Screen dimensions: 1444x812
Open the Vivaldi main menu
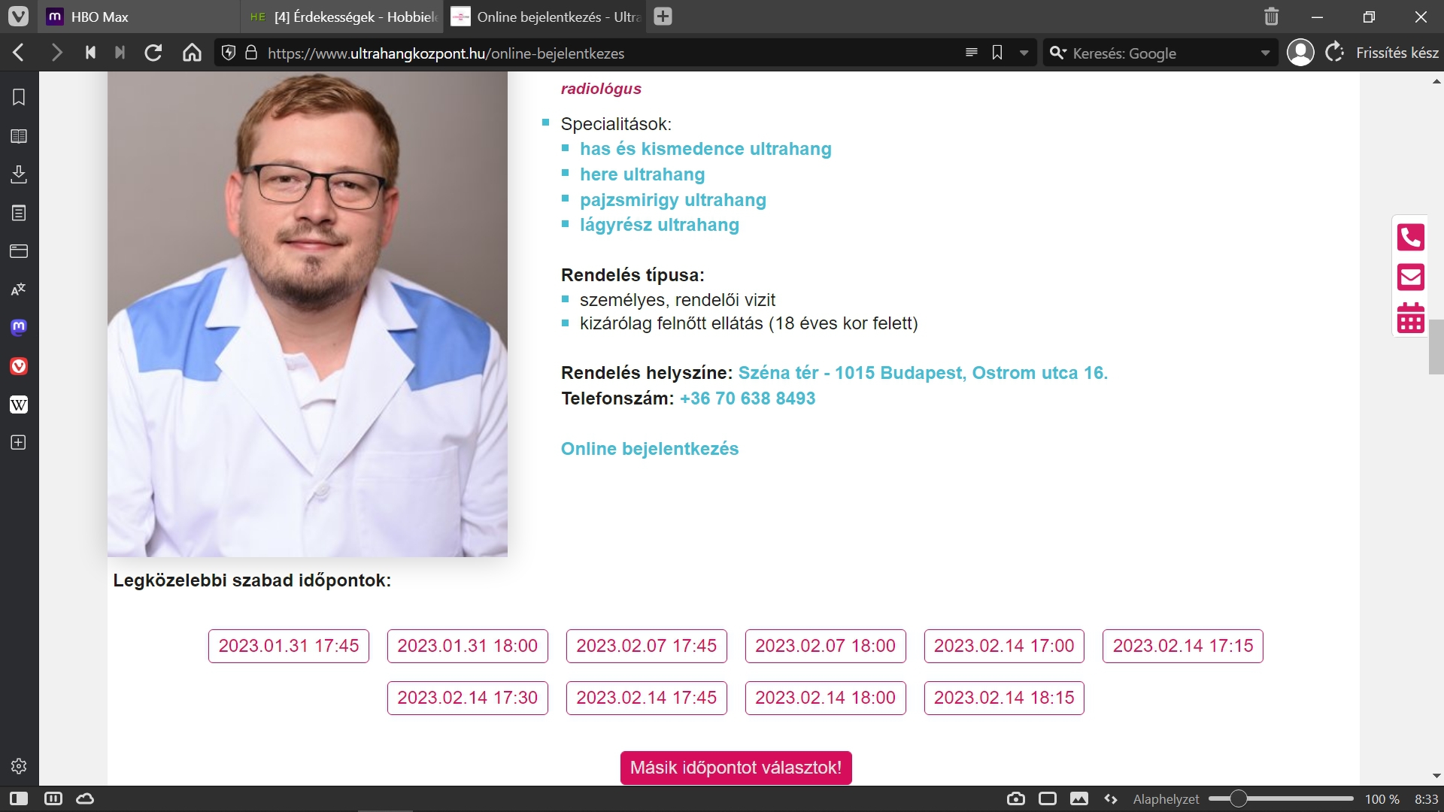click(x=18, y=17)
